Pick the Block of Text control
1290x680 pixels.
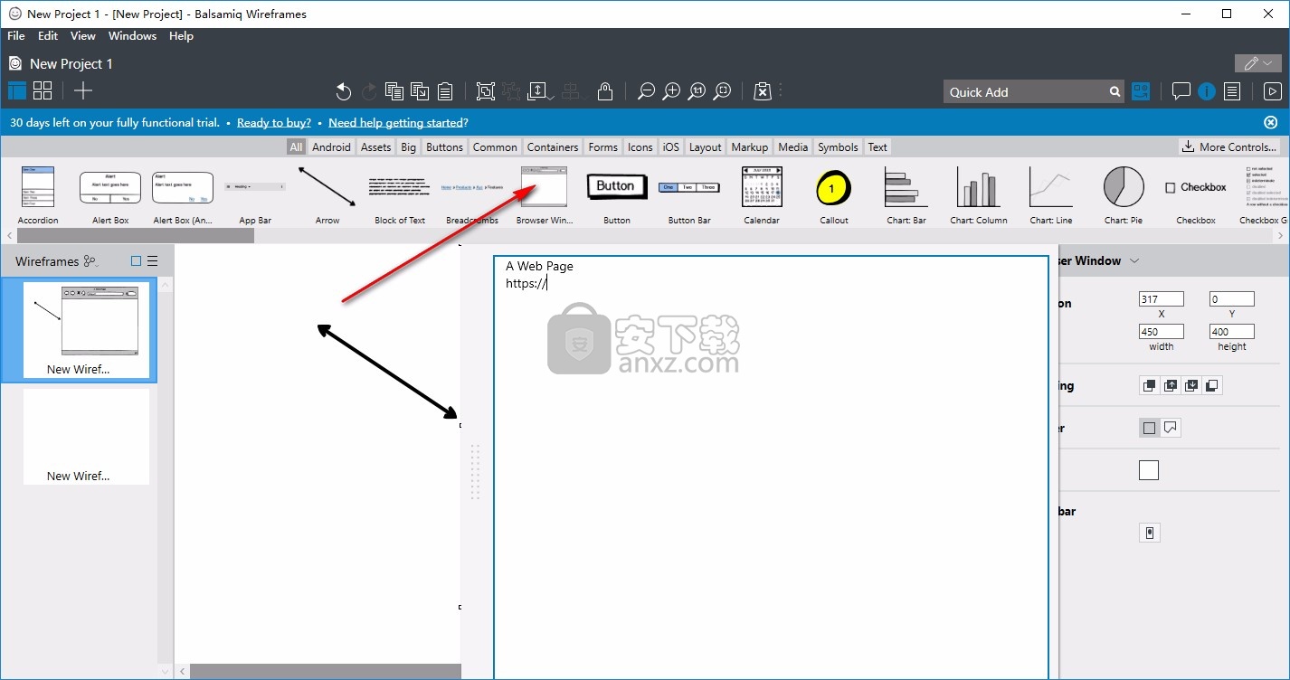click(x=400, y=194)
